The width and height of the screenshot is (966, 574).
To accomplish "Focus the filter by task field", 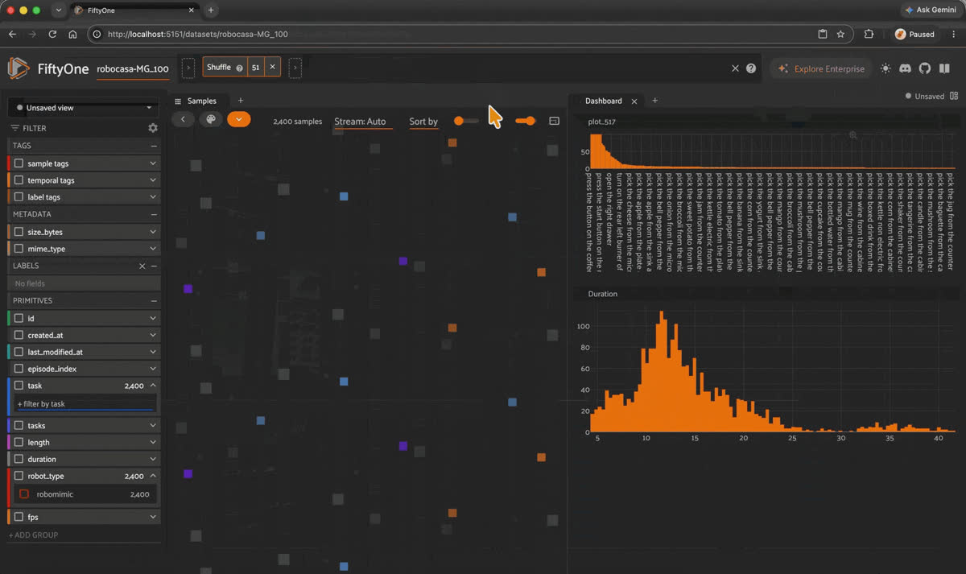I will pos(85,404).
